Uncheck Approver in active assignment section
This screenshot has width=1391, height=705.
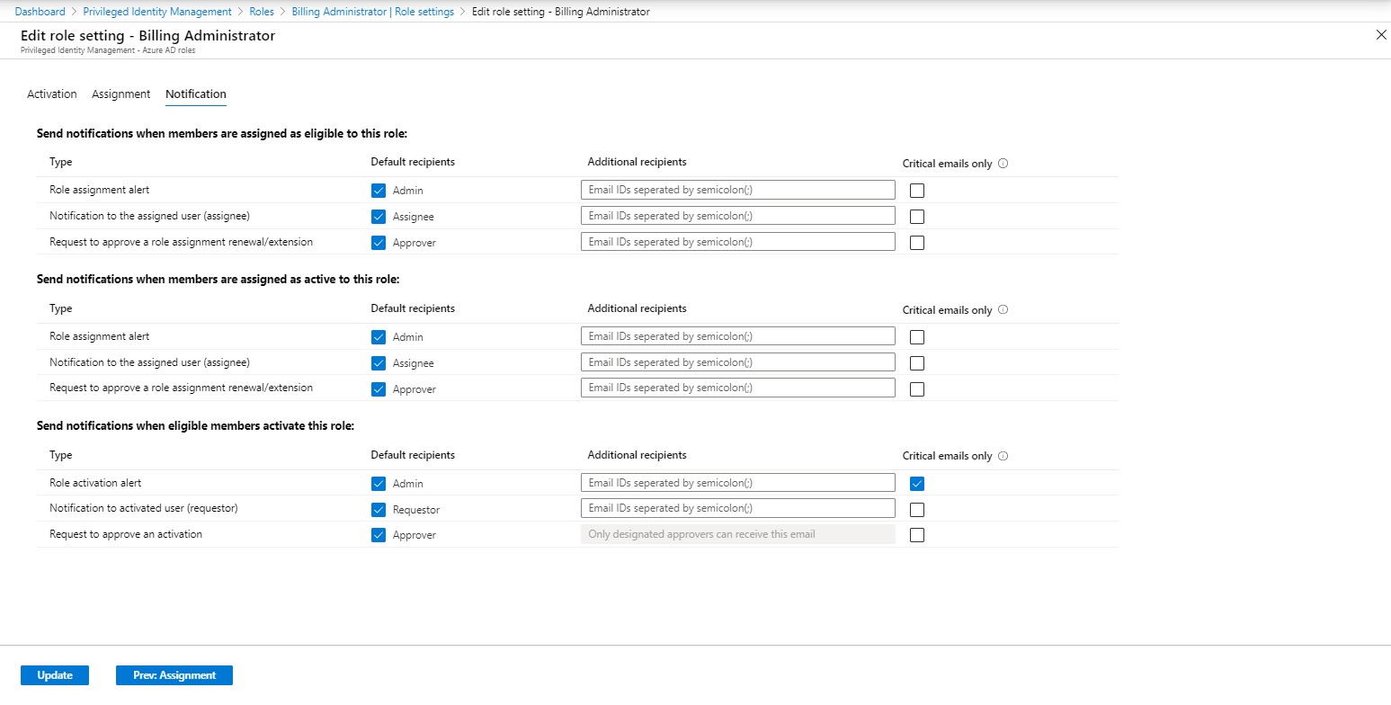[x=379, y=389]
